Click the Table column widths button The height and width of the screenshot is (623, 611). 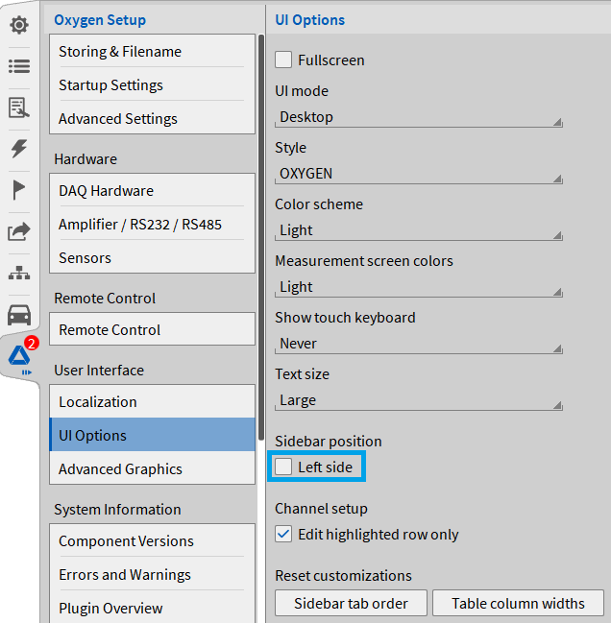518,604
